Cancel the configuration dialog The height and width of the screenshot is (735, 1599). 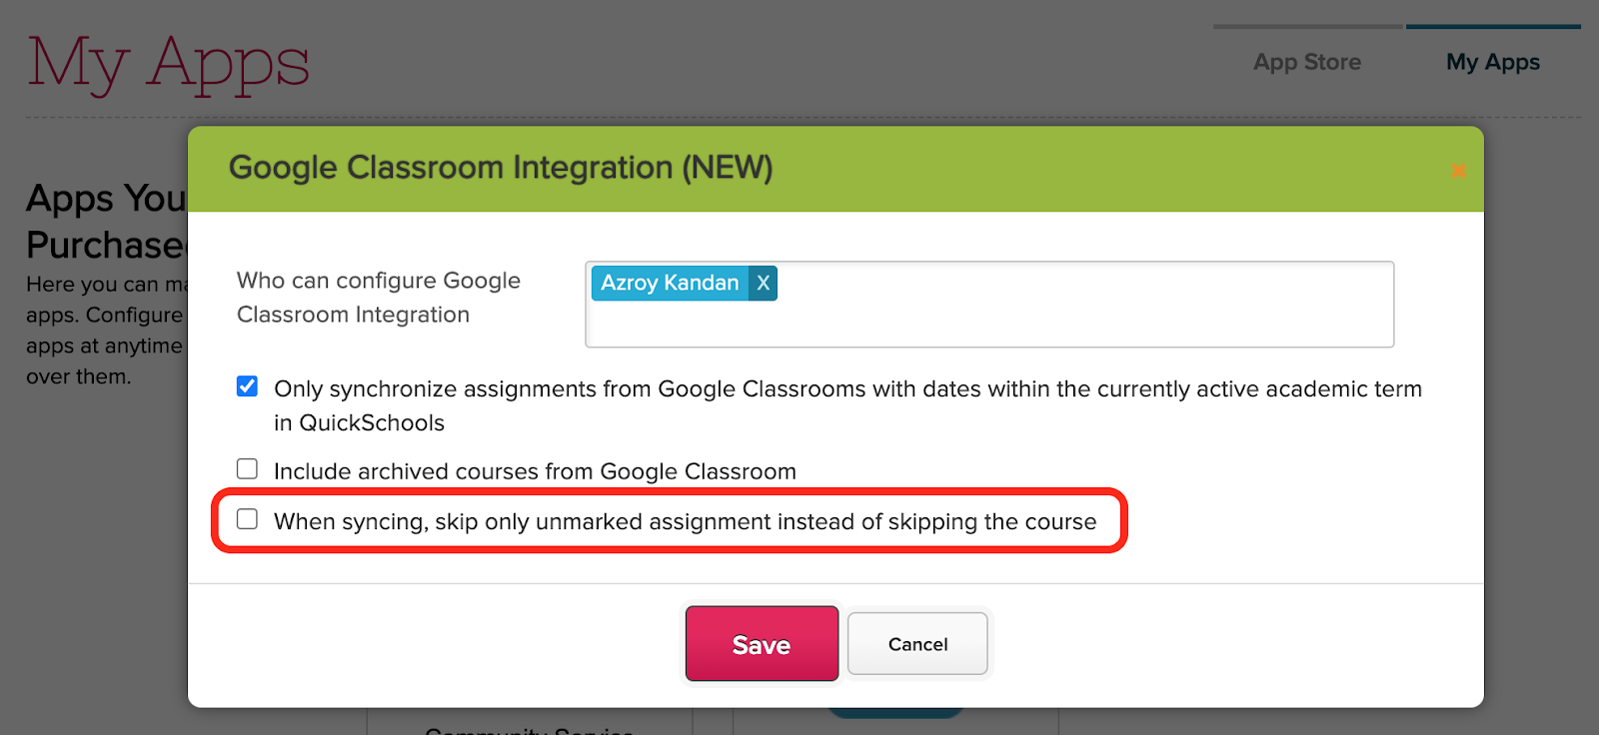click(x=917, y=644)
